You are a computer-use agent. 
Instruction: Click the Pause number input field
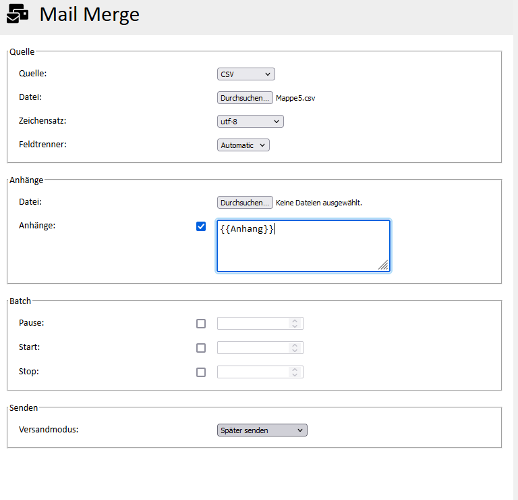(x=253, y=324)
